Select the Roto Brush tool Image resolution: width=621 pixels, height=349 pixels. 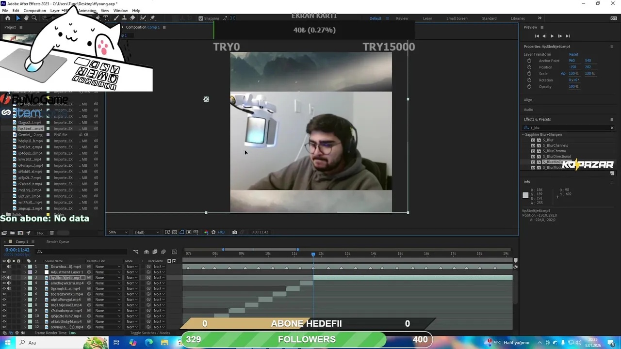click(143, 18)
